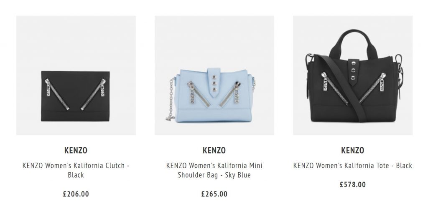The height and width of the screenshot is (214, 428).
Task: Click the KENZO brand name for the Tote
Action: 353,150
